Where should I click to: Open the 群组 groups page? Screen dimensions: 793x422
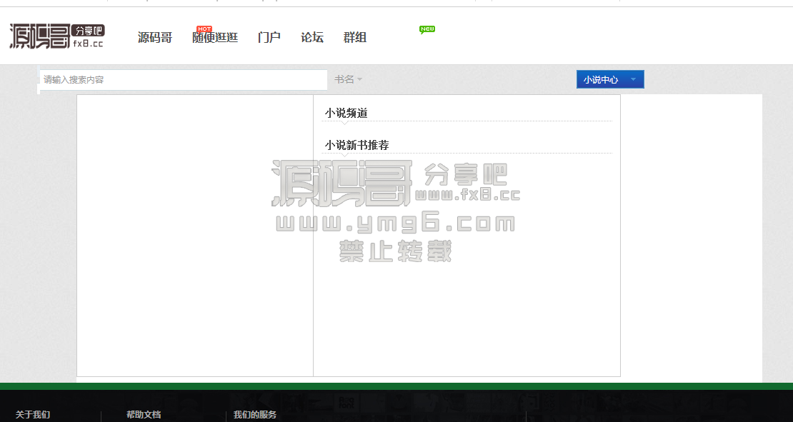point(354,37)
